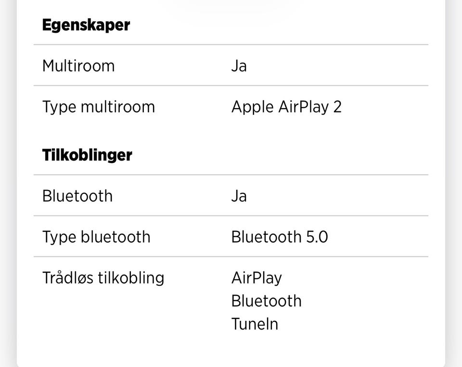Click the blank space above Egenskaper heading
The height and width of the screenshot is (367, 462).
231,7
